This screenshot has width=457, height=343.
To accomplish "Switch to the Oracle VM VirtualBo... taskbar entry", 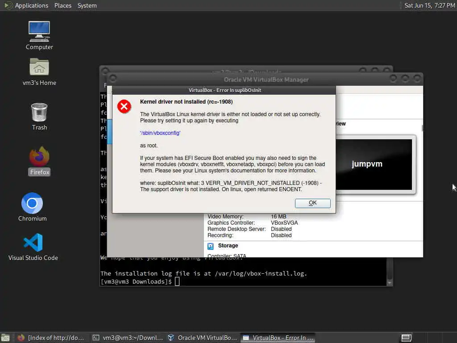I will tap(203, 338).
